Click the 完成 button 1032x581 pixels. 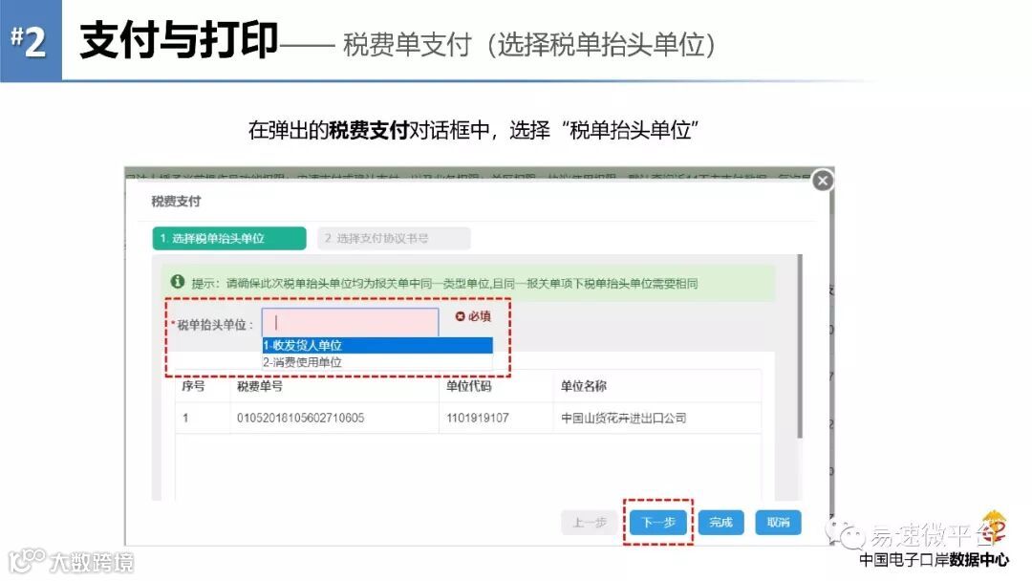point(720,523)
